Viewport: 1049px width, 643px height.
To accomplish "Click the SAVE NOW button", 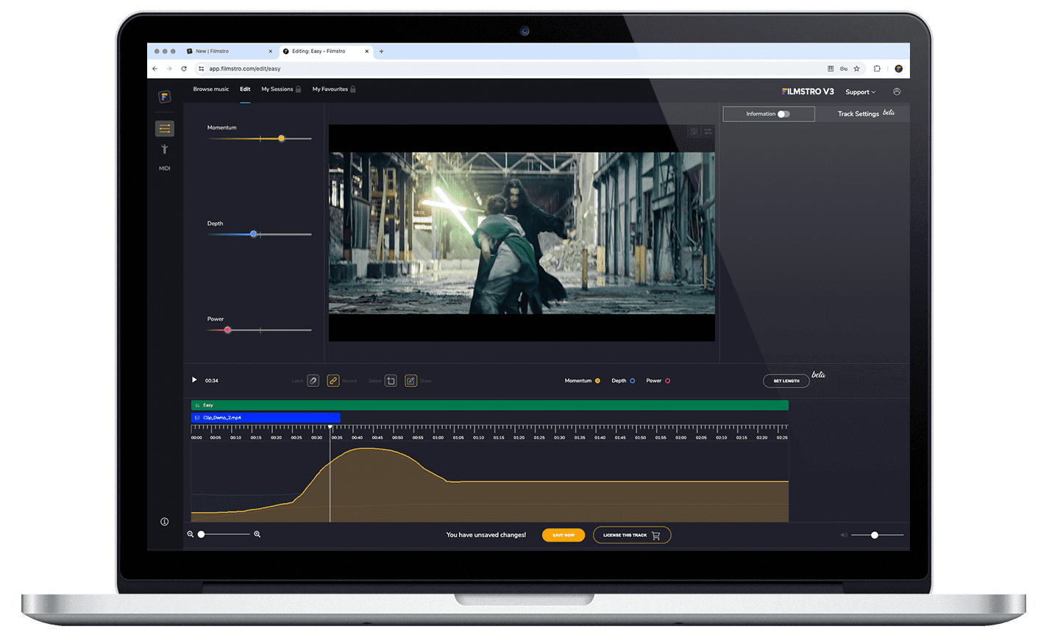I will coord(563,535).
